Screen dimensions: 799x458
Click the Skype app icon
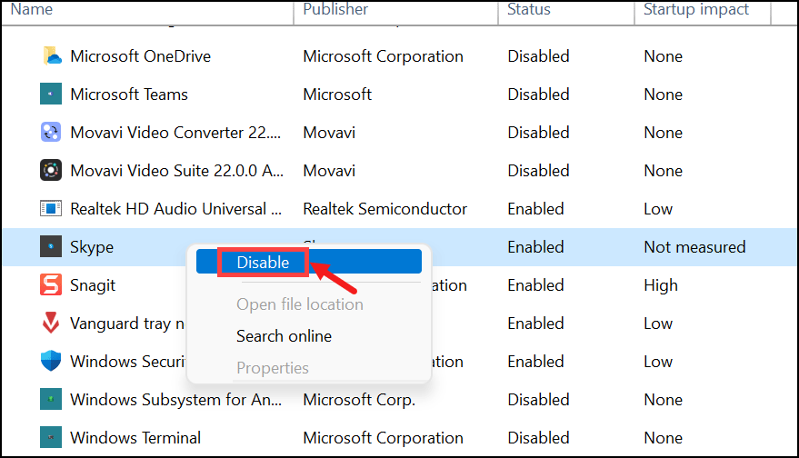click(51, 247)
